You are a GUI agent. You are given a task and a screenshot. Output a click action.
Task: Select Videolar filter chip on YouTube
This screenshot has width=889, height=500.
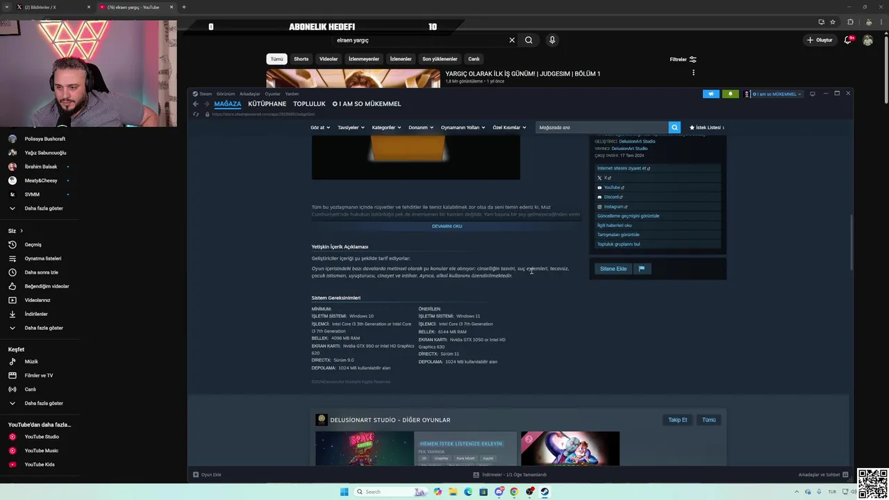(329, 59)
